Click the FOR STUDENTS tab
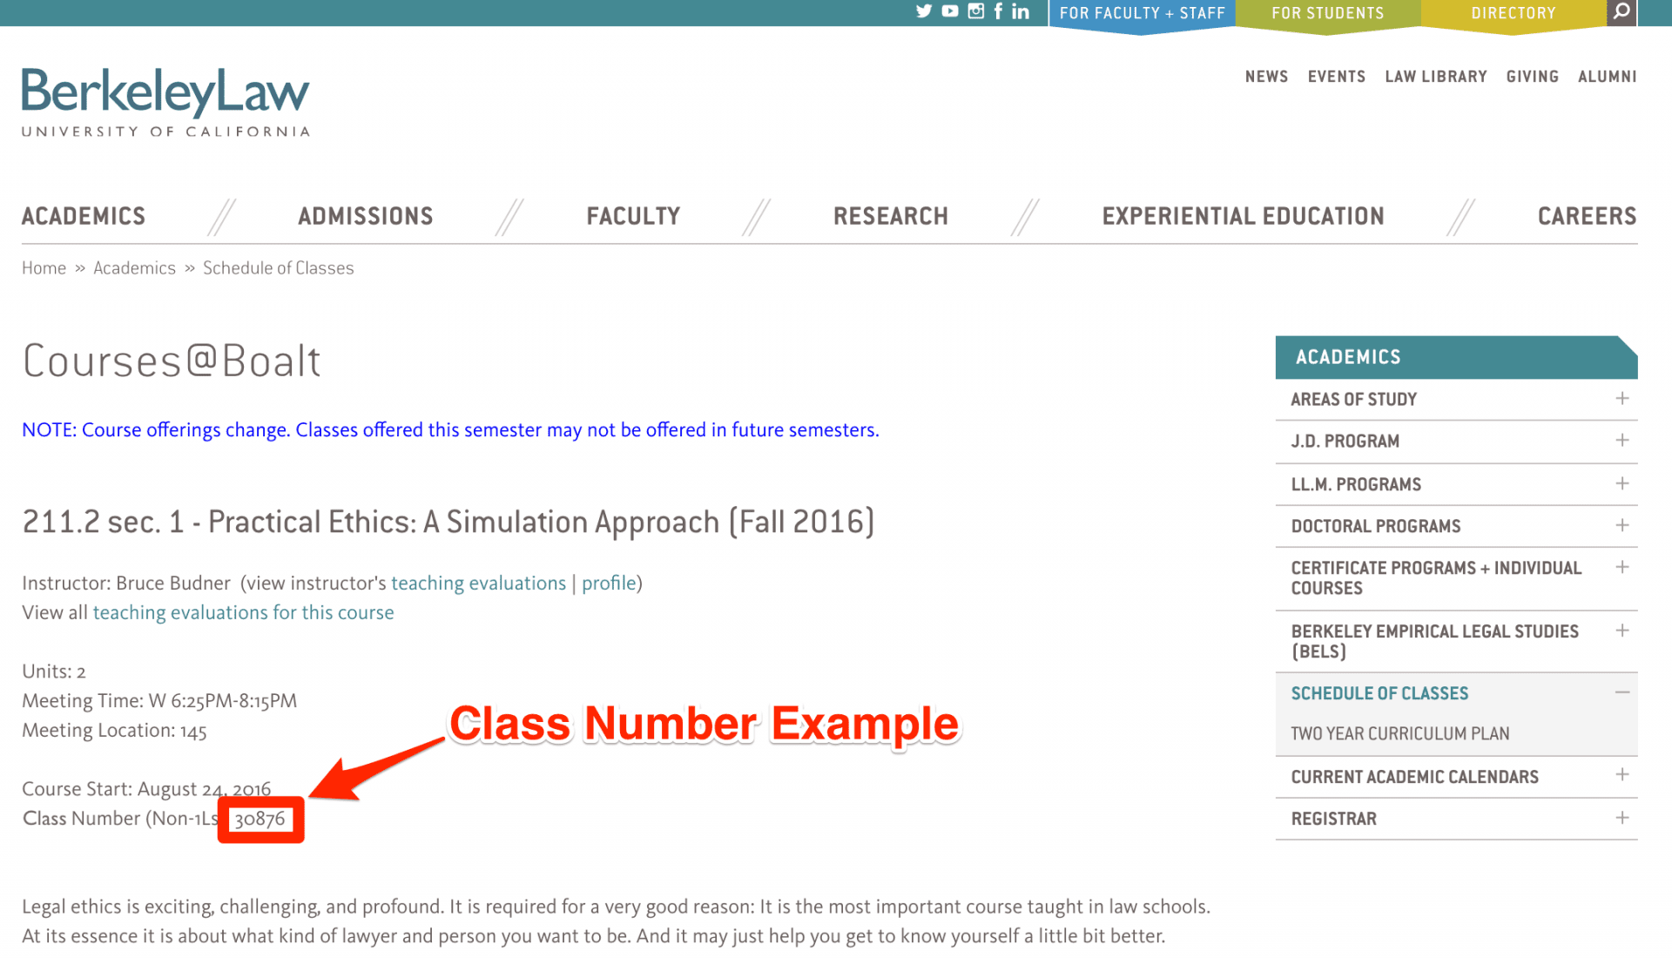This screenshot has width=1672, height=958. pyautogui.click(x=1327, y=13)
